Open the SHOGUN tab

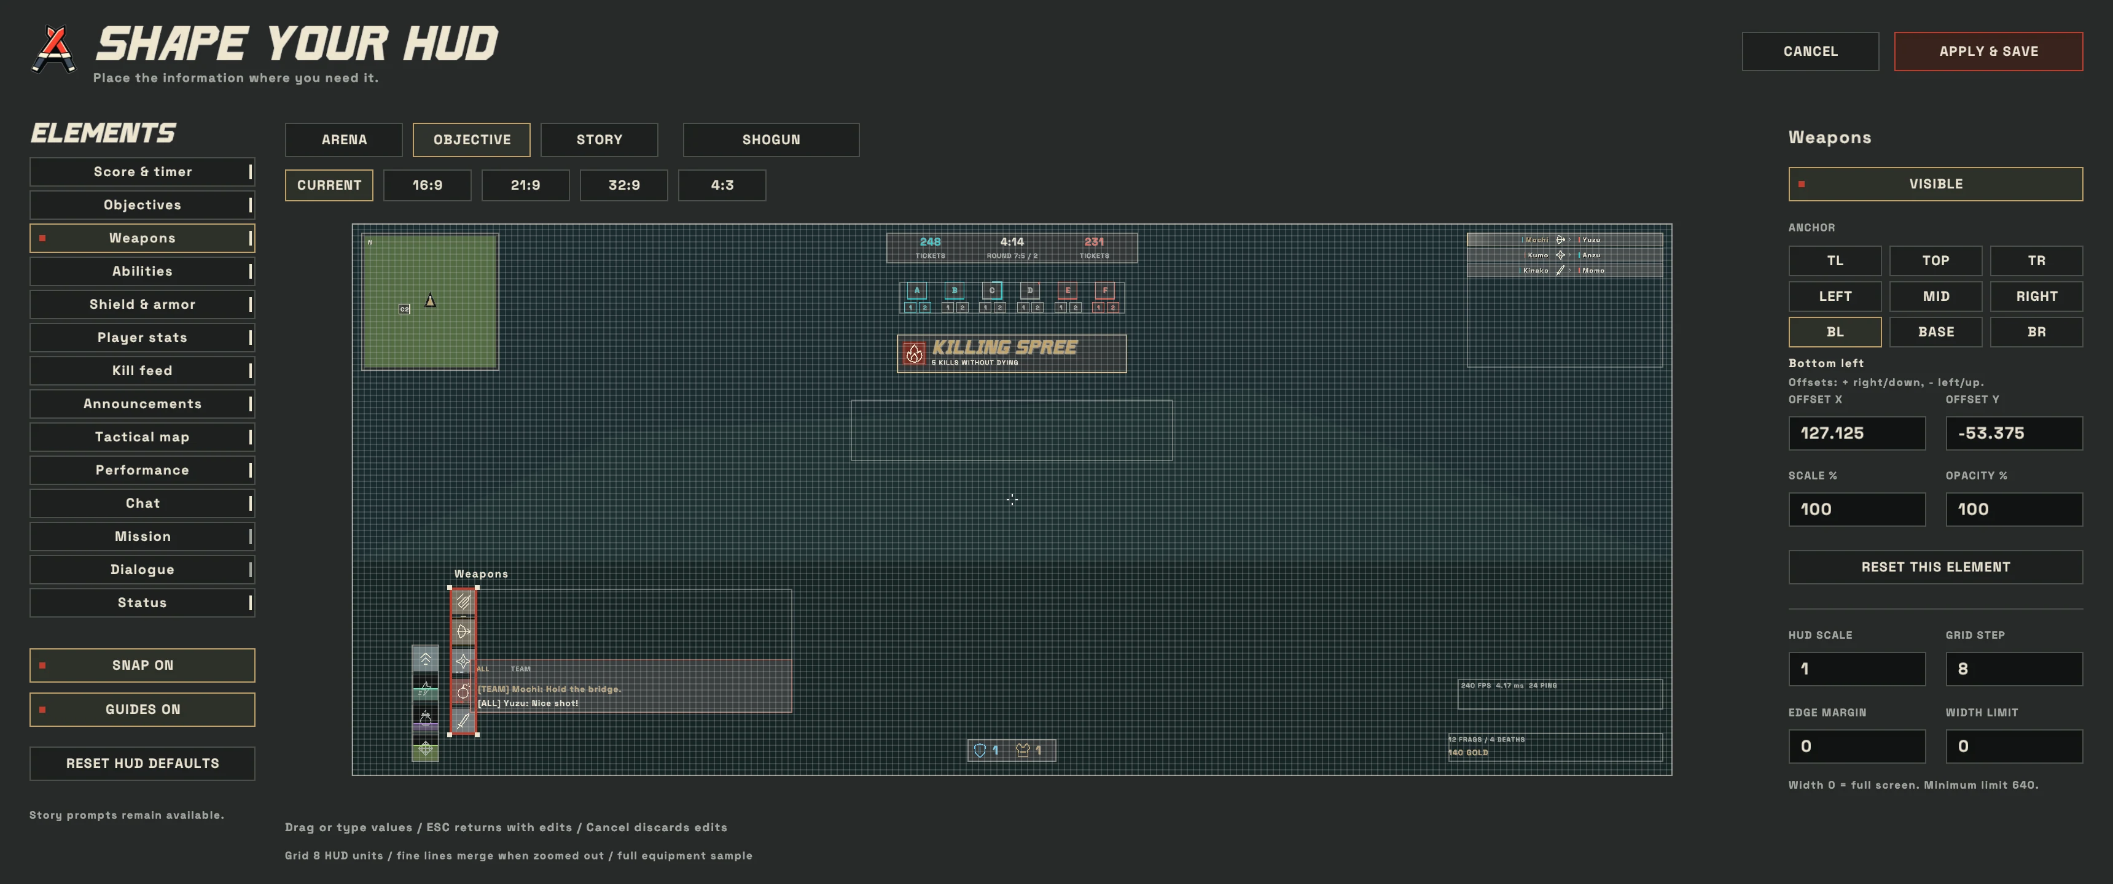pyautogui.click(x=771, y=139)
